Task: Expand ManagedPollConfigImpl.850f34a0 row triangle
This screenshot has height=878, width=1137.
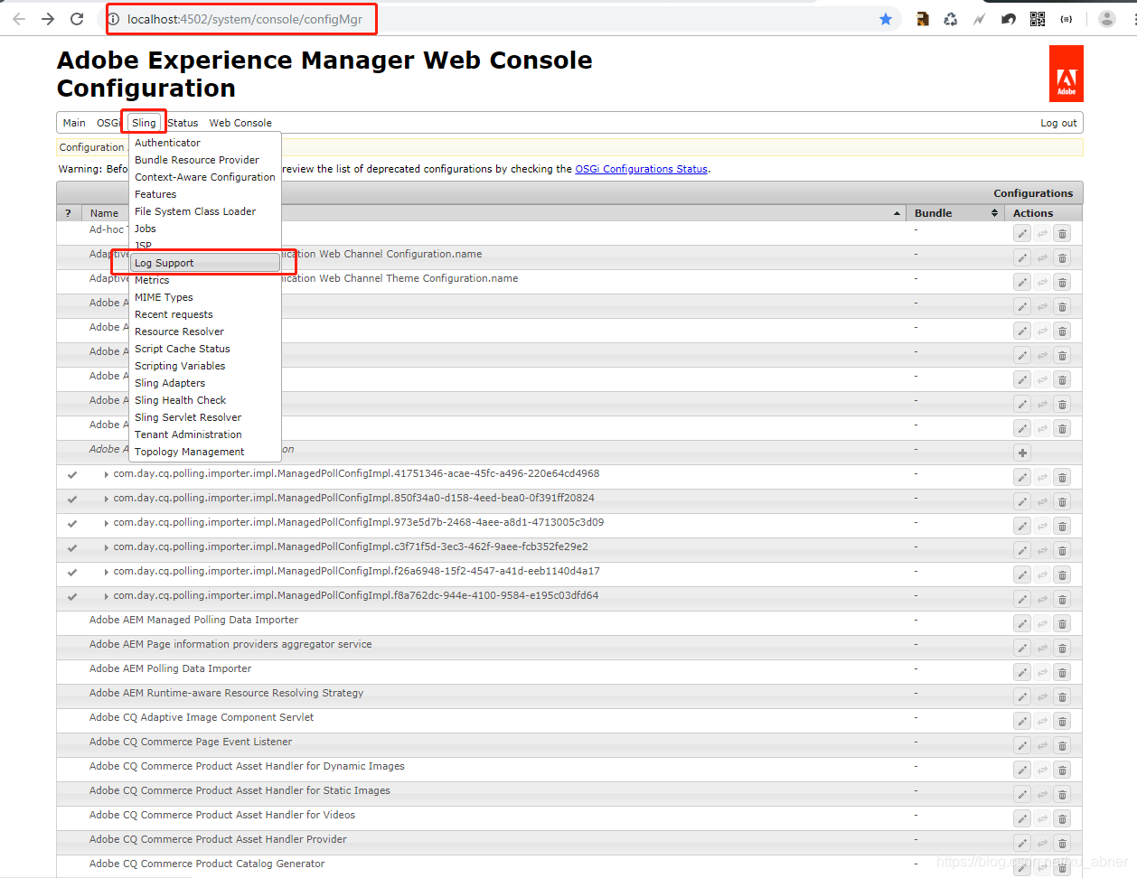Action: tap(107, 499)
